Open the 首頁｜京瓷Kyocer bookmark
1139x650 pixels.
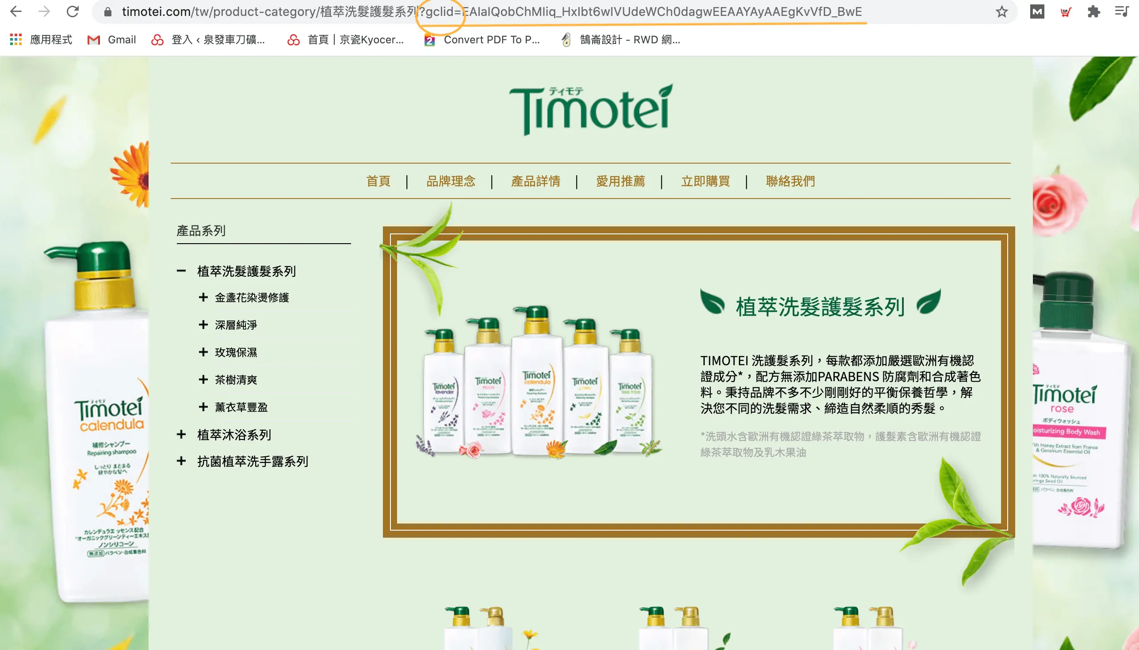(345, 40)
